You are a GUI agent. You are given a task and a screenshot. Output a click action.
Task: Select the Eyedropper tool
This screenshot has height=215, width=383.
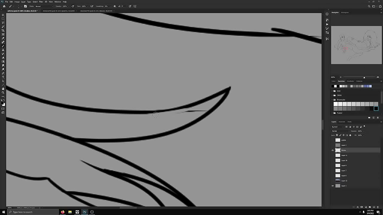pyautogui.click(x=3, y=38)
